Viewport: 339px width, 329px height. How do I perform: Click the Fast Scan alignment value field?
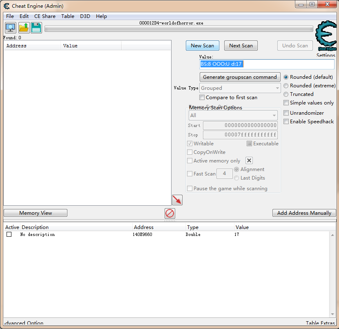[224, 173]
